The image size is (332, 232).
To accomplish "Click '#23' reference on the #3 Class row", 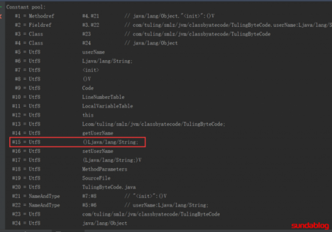I will [x=87, y=34].
